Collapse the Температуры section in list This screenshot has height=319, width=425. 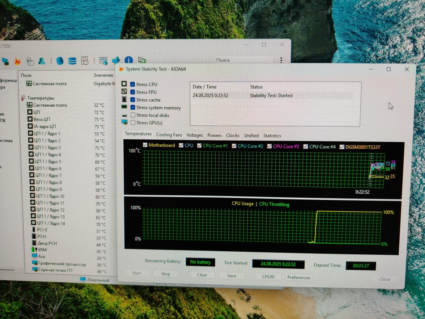[23, 98]
